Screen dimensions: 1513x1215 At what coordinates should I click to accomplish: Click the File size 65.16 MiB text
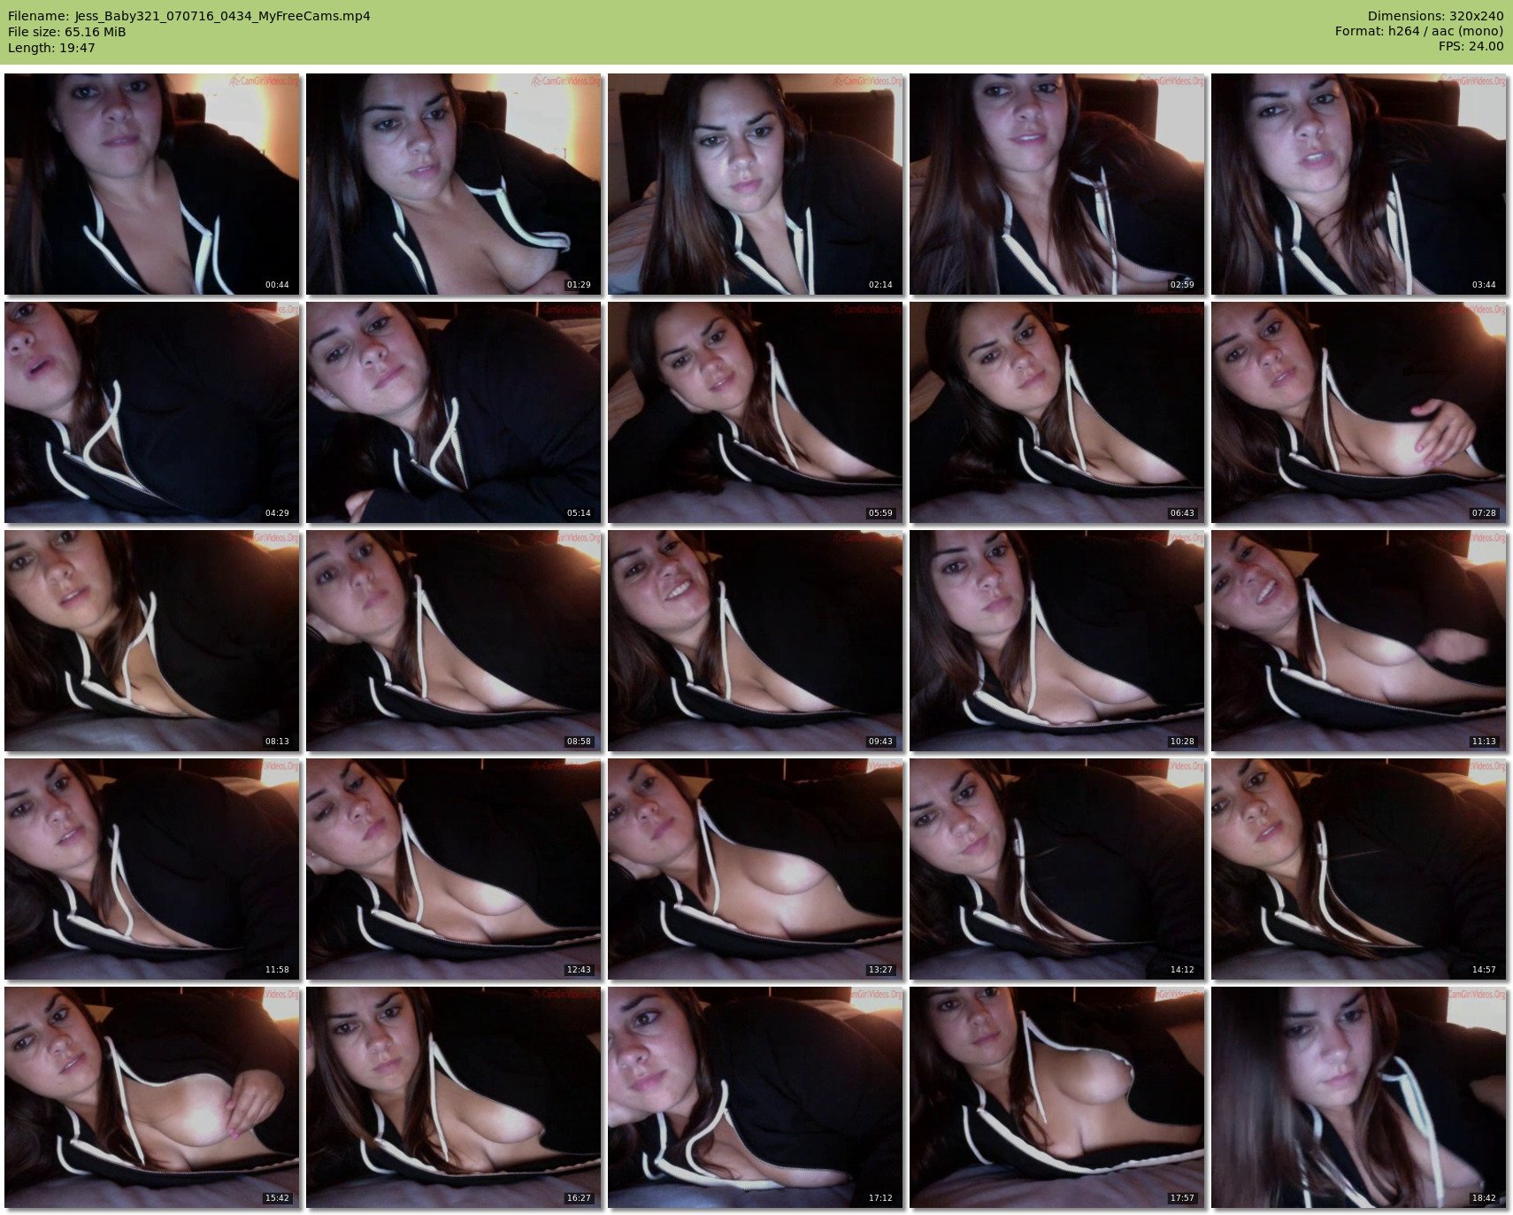[x=67, y=32]
